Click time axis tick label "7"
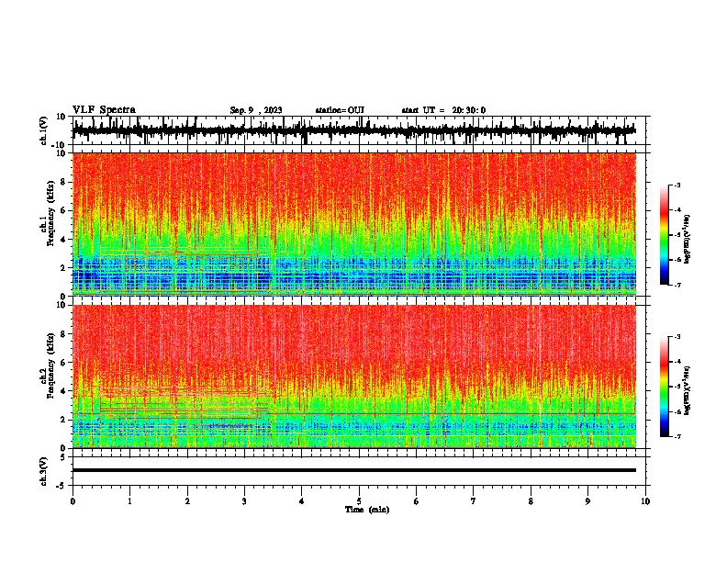The image size is (727, 562). [x=474, y=501]
